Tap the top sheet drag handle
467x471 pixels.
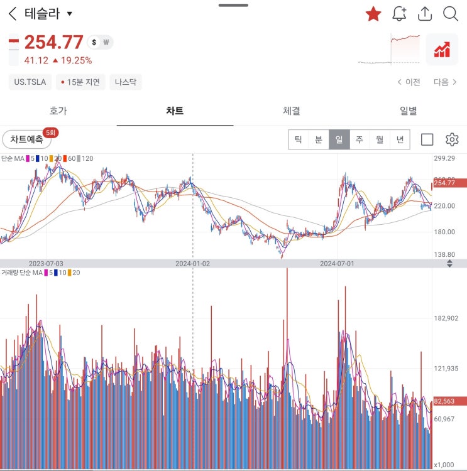click(x=233, y=5)
